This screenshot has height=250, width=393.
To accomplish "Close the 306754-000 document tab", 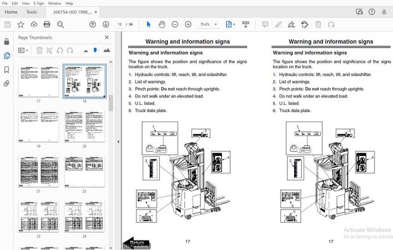I will click(96, 12).
